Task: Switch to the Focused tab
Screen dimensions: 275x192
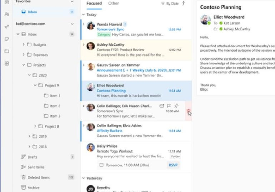Action: tap(94, 3)
